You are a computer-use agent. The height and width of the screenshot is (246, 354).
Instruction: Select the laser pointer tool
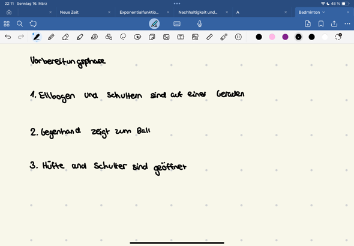(224, 37)
